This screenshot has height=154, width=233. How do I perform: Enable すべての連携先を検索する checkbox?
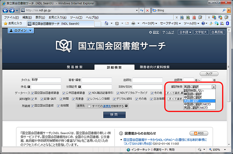[89, 106]
